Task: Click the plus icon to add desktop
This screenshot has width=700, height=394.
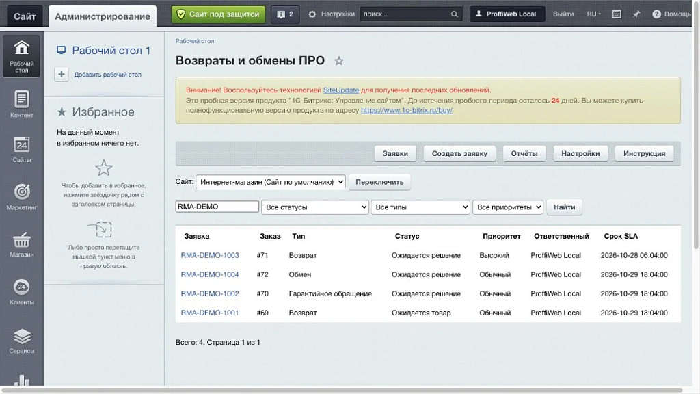Action: pyautogui.click(x=62, y=74)
